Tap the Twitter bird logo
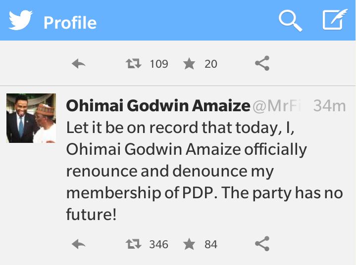356x265 pixels. (20, 20)
